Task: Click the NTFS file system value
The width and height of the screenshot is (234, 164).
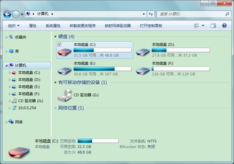Action: pos(152,141)
